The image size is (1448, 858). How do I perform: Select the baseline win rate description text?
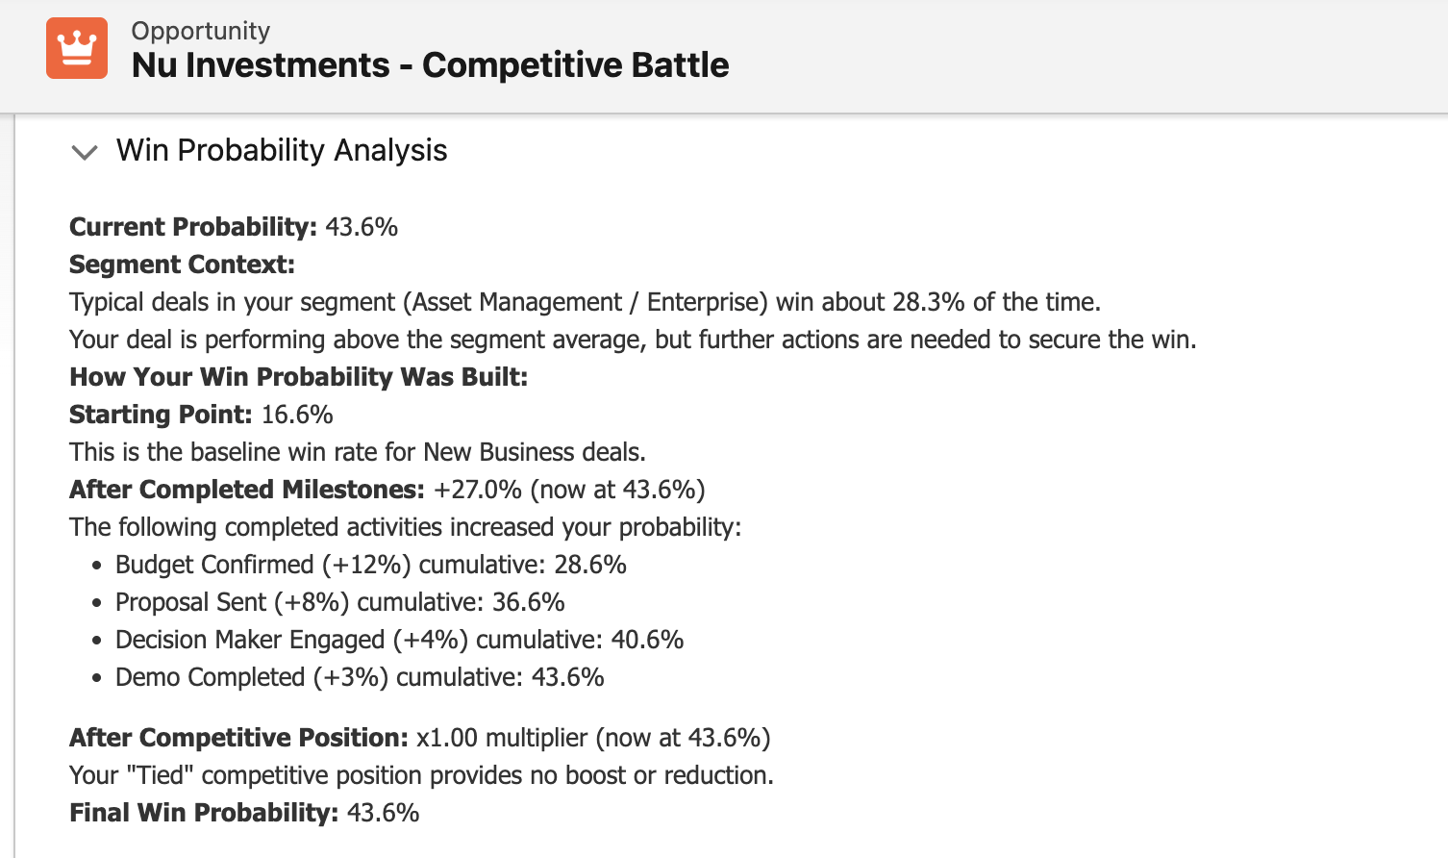coord(358,452)
